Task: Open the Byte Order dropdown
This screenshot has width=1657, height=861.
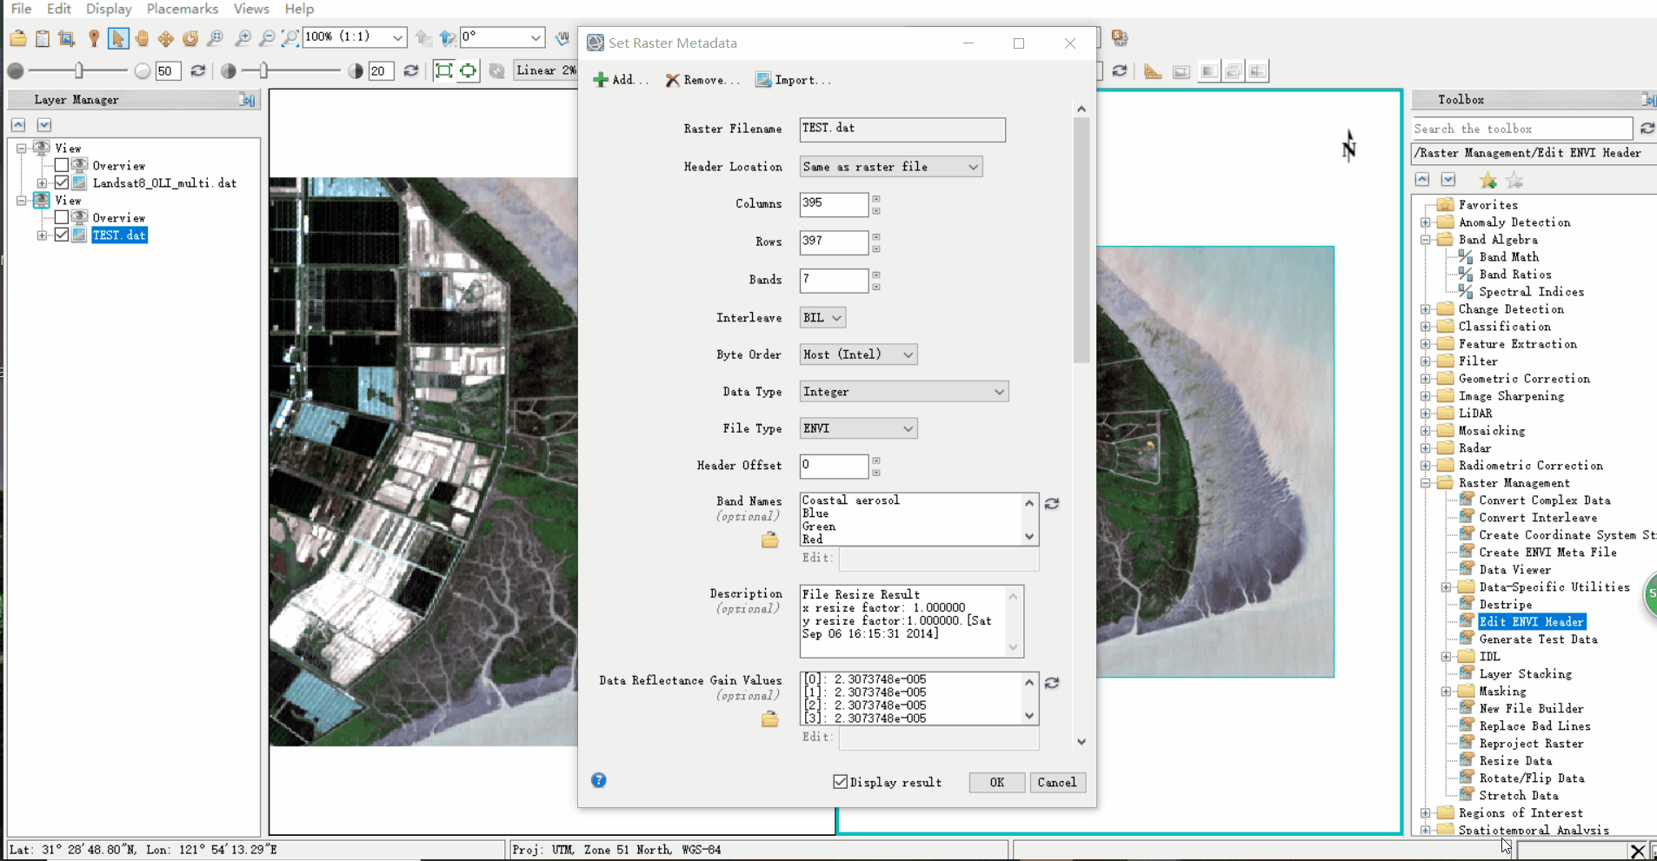Action: [x=859, y=354]
